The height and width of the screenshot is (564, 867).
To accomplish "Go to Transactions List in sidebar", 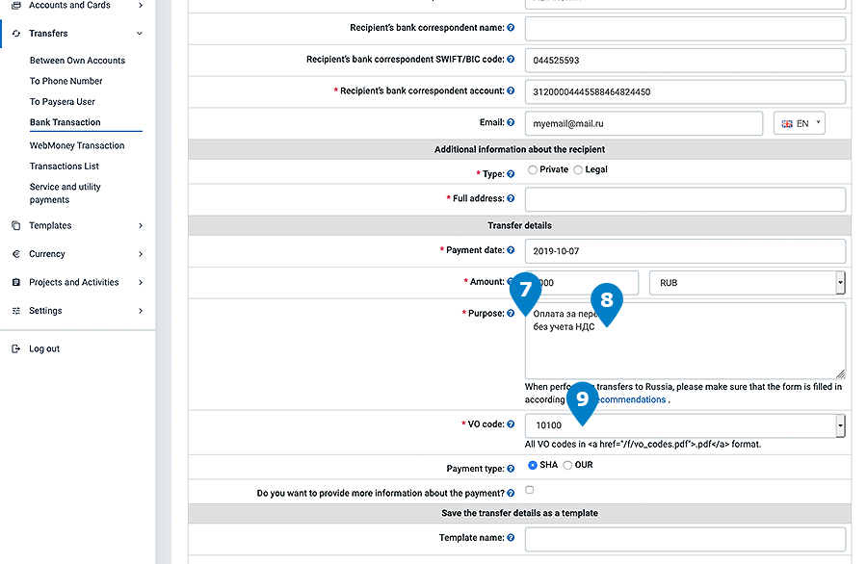I will click(65, 167).
